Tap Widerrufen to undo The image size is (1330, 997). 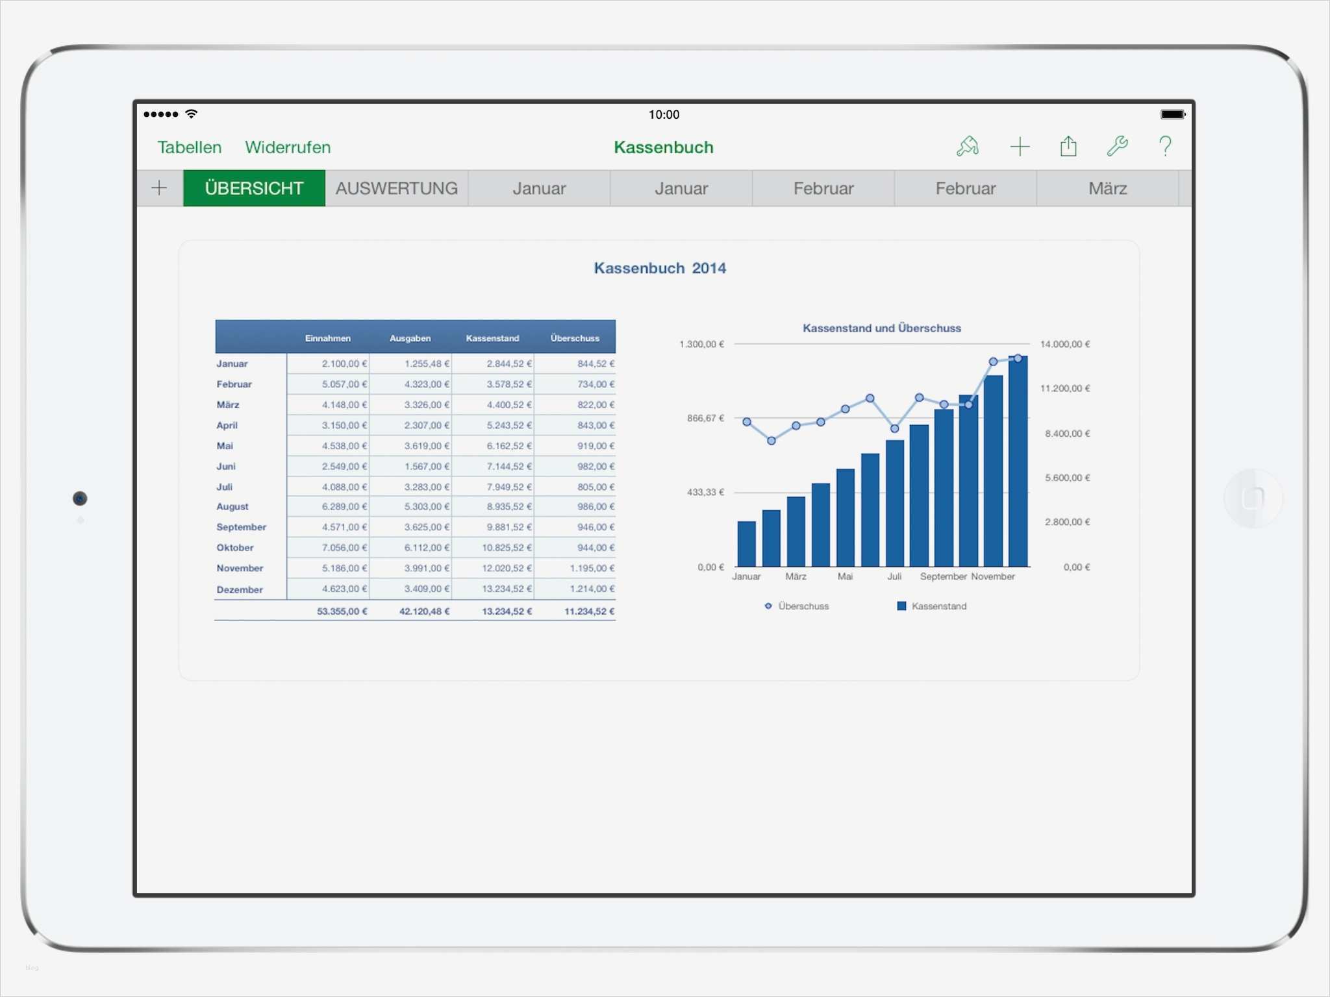click(288, 147)
